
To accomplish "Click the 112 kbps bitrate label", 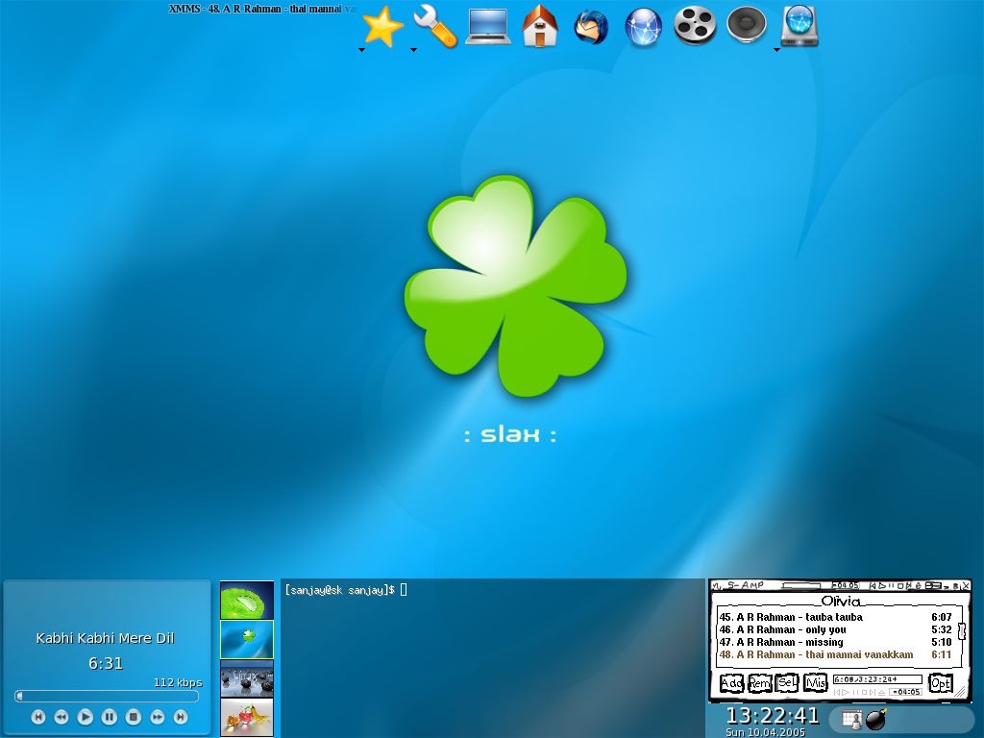I will coord(178,683).
